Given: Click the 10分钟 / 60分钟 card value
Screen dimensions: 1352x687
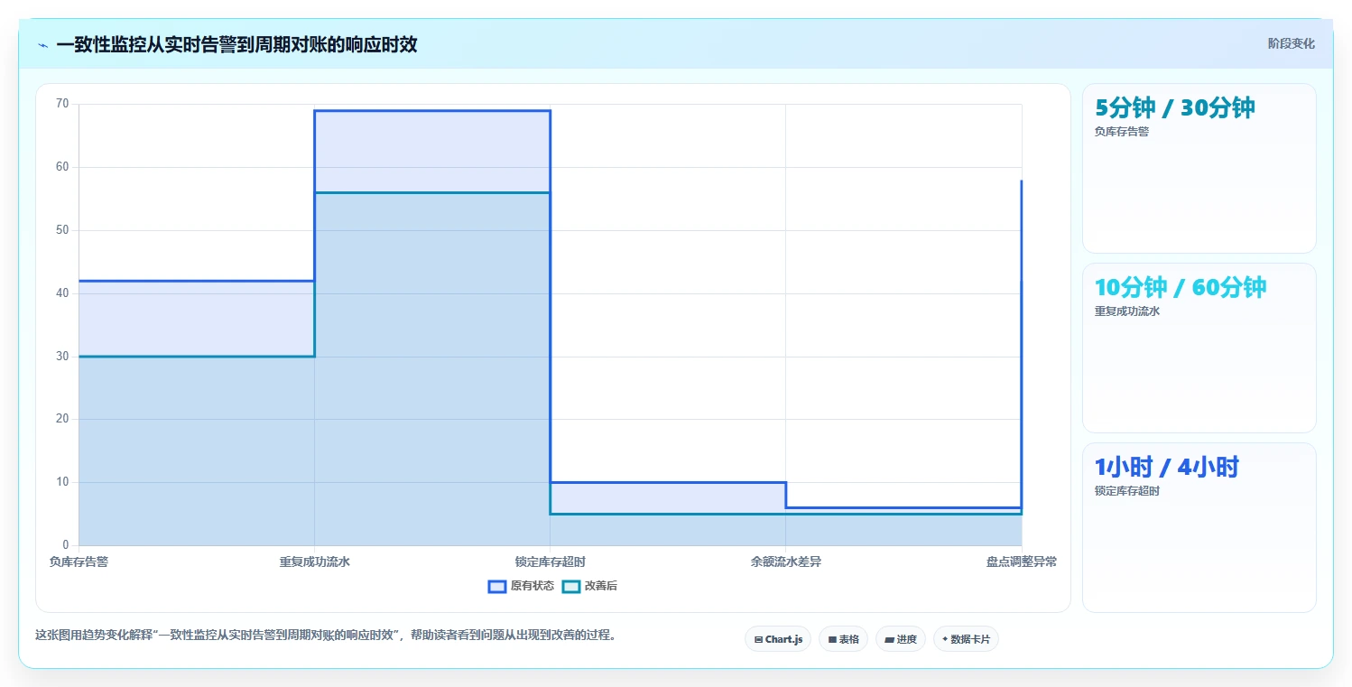Looking at the screenshot, I should coord(1181,287).
